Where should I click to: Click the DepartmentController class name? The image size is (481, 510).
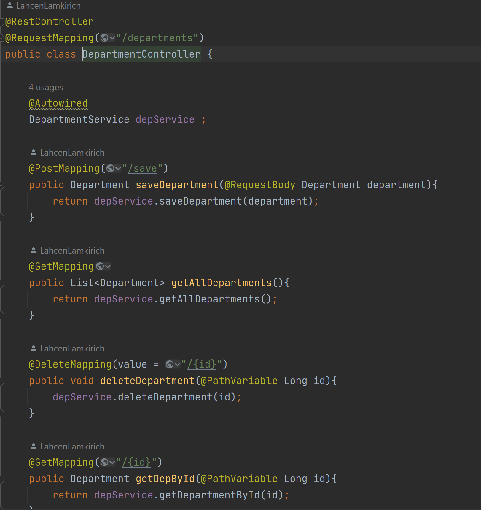tap(141, 54)
